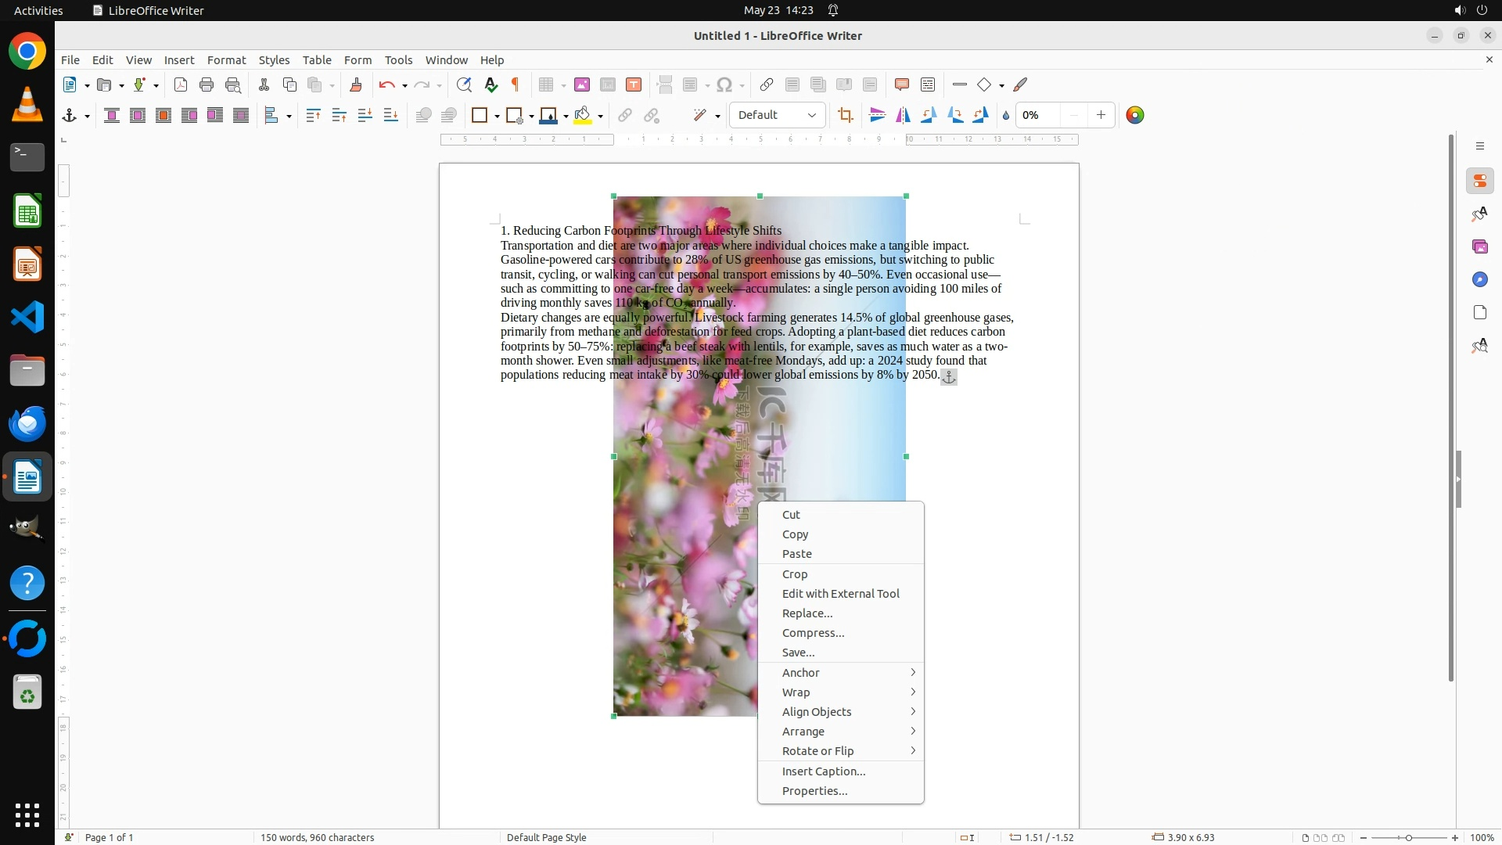Open the image Color tools icon

click(1135, 116)
